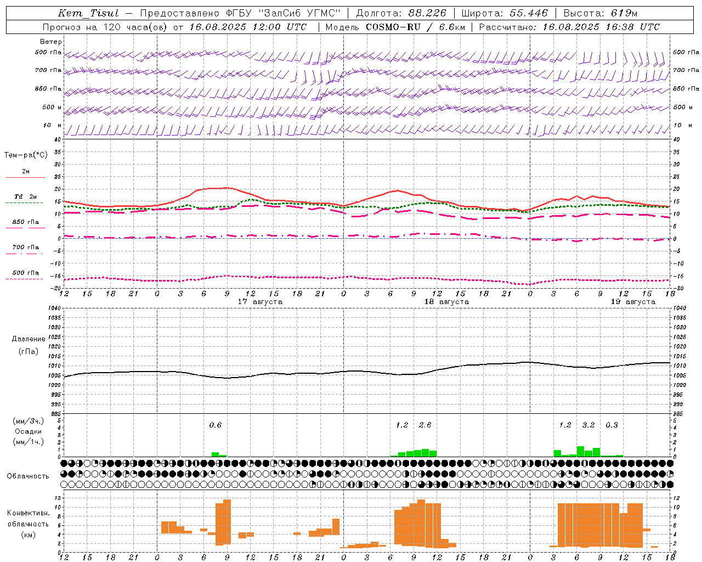Click the 700 гПа temperature legend entry
The width and height of the screenshot is (702, 562).
tap(26, 248)
